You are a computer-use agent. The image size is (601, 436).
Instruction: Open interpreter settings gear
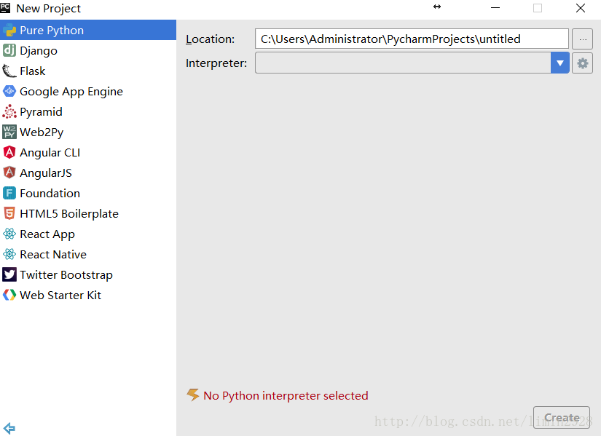click(x=582, y=63)
